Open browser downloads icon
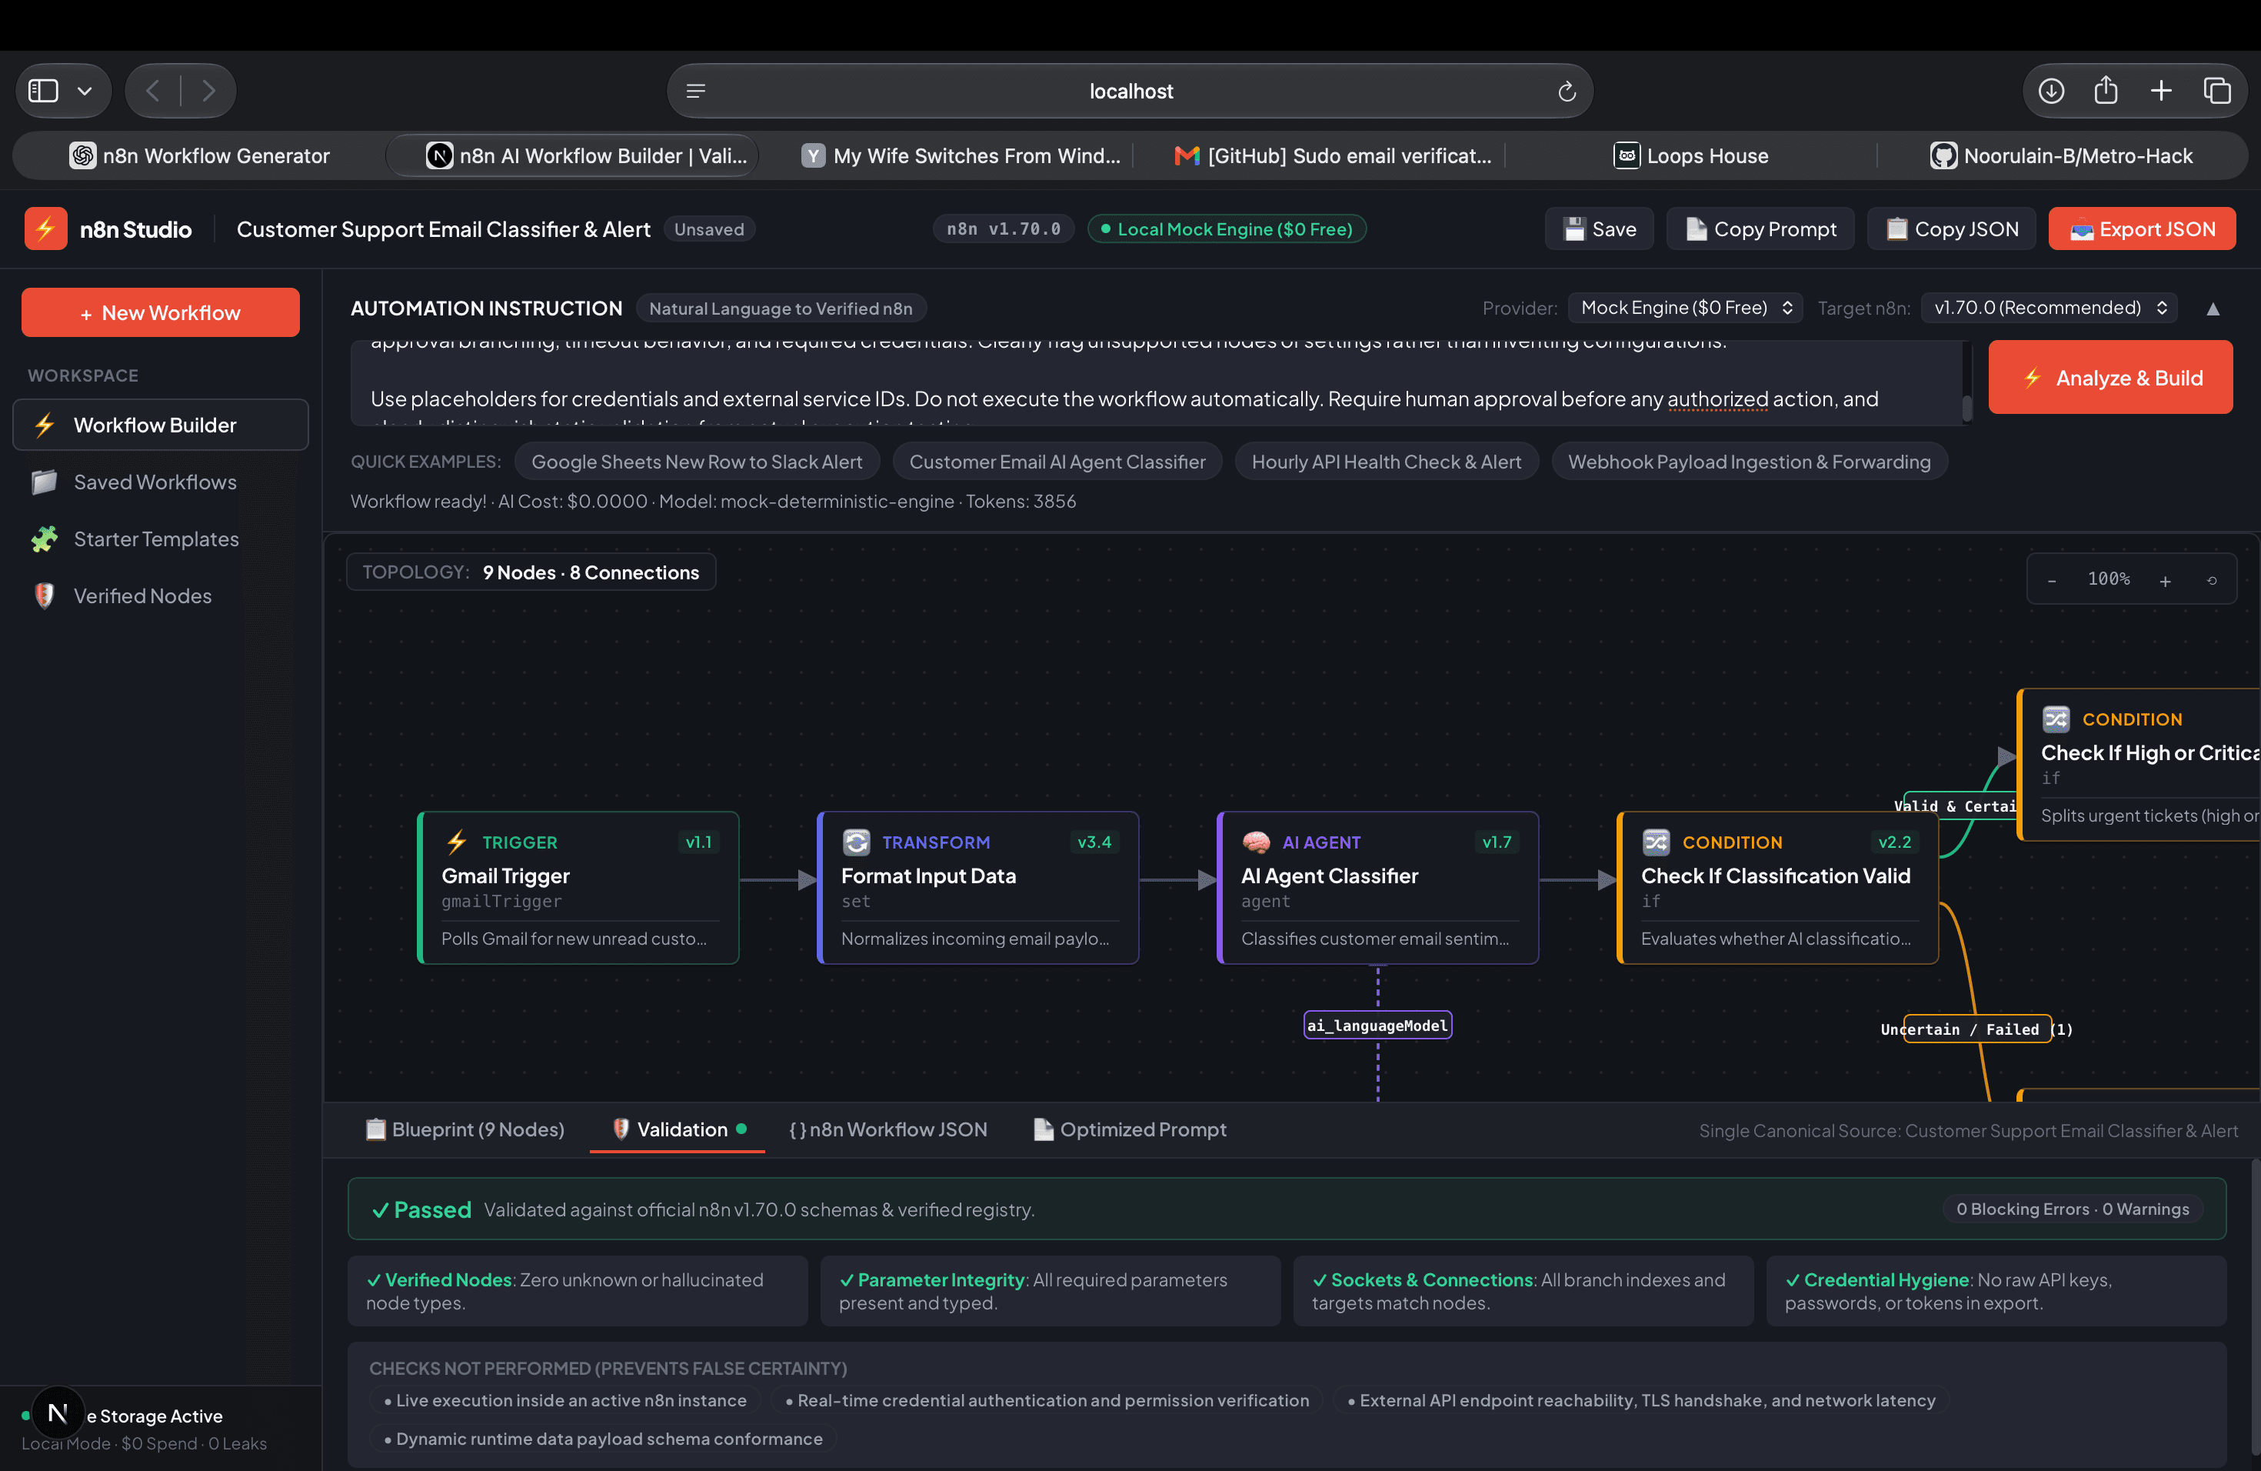 tap(2051, 90)
